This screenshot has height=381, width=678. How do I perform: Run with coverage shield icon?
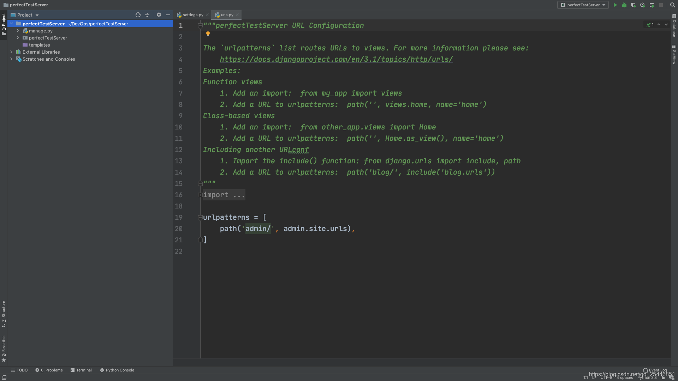(634, 5)
